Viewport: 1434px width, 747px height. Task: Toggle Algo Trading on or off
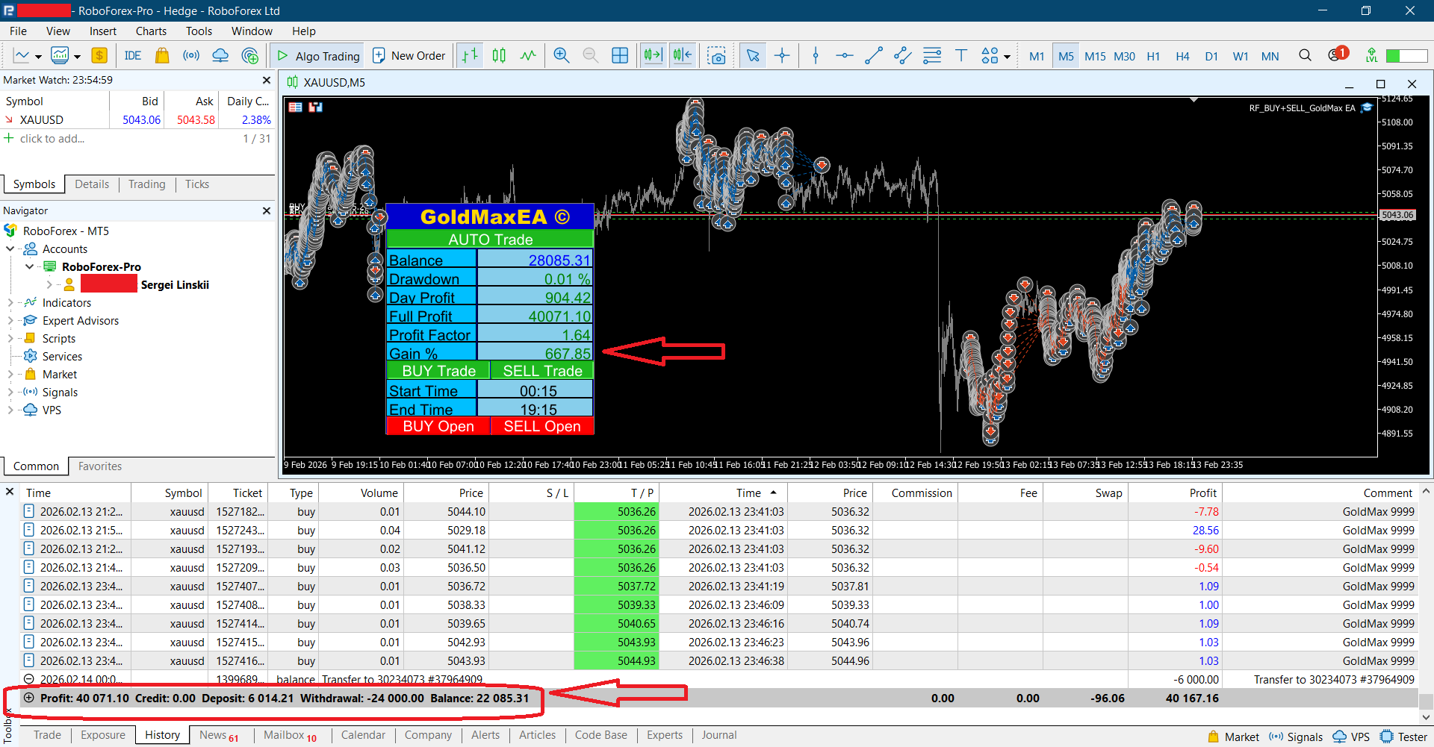(318, 56)
